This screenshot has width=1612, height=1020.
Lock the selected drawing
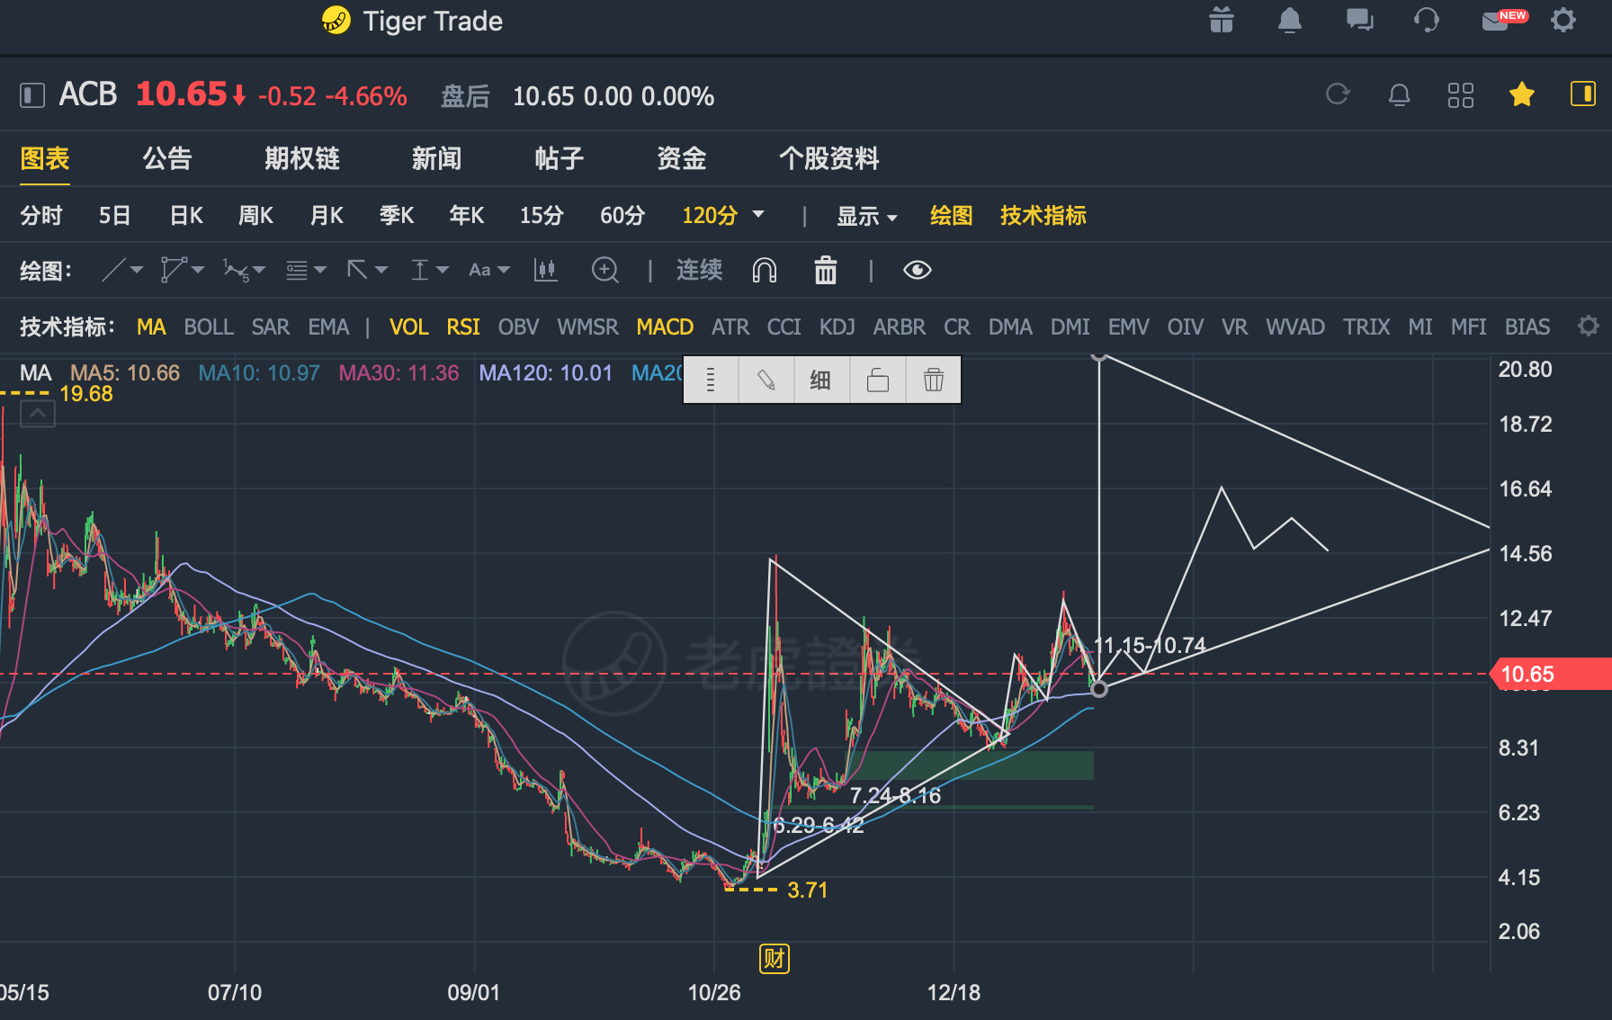tap(878, 380)
